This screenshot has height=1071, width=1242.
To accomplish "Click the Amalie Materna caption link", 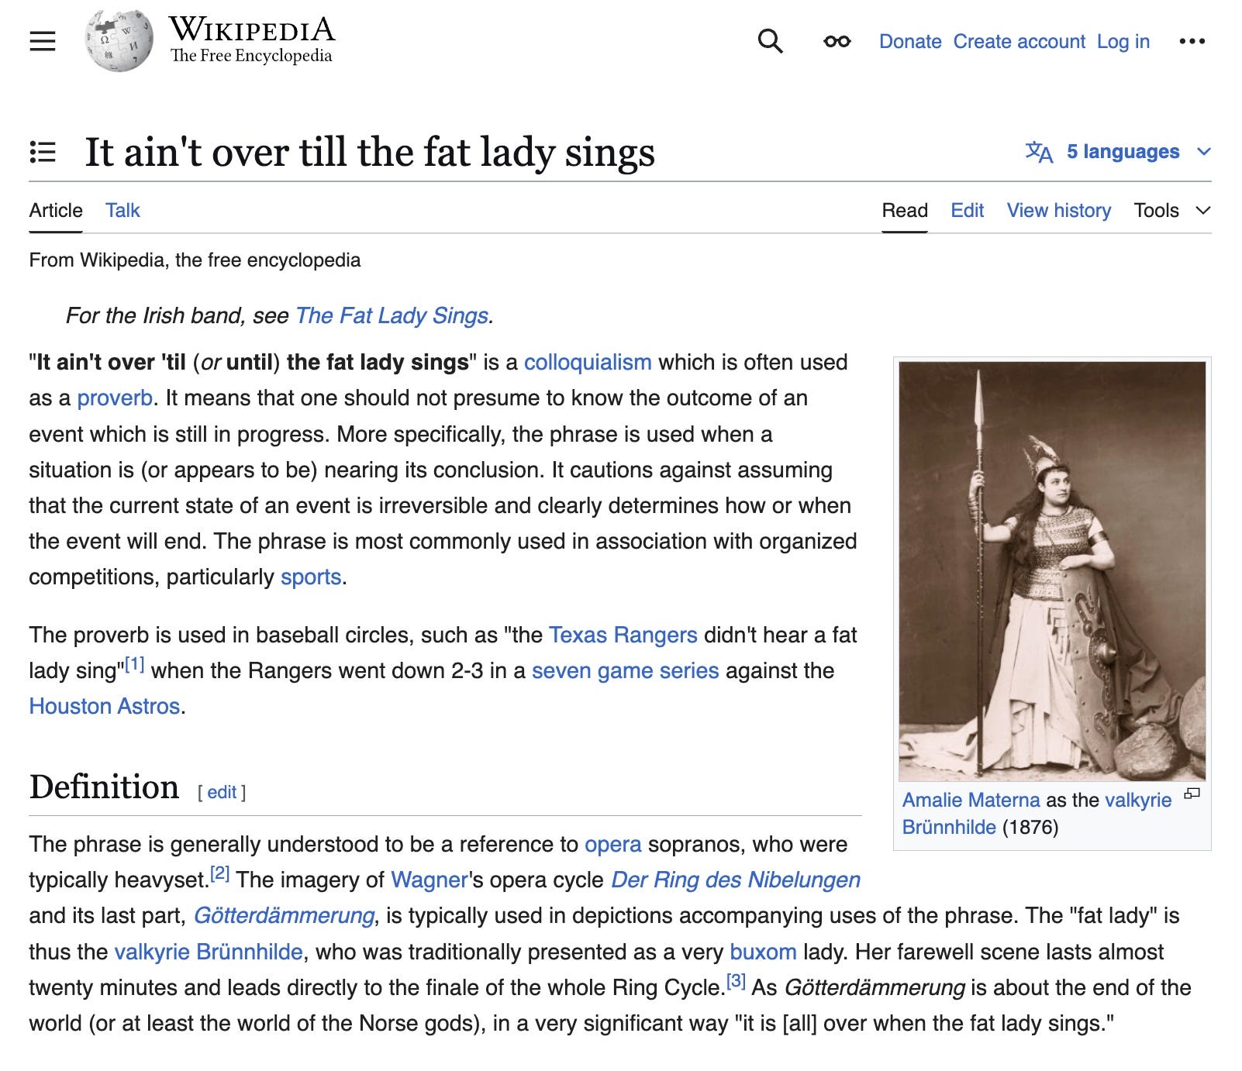I will coord(971,800).
